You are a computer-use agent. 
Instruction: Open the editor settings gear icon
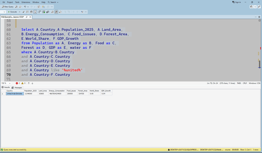pyautogui.click(x=259, y=17)
